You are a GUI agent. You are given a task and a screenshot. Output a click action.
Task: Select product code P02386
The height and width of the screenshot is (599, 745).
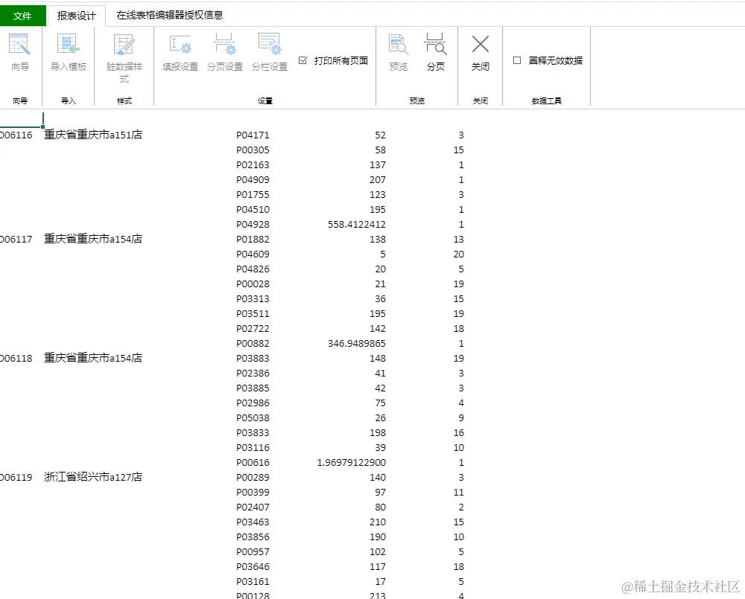pos(253,374)
